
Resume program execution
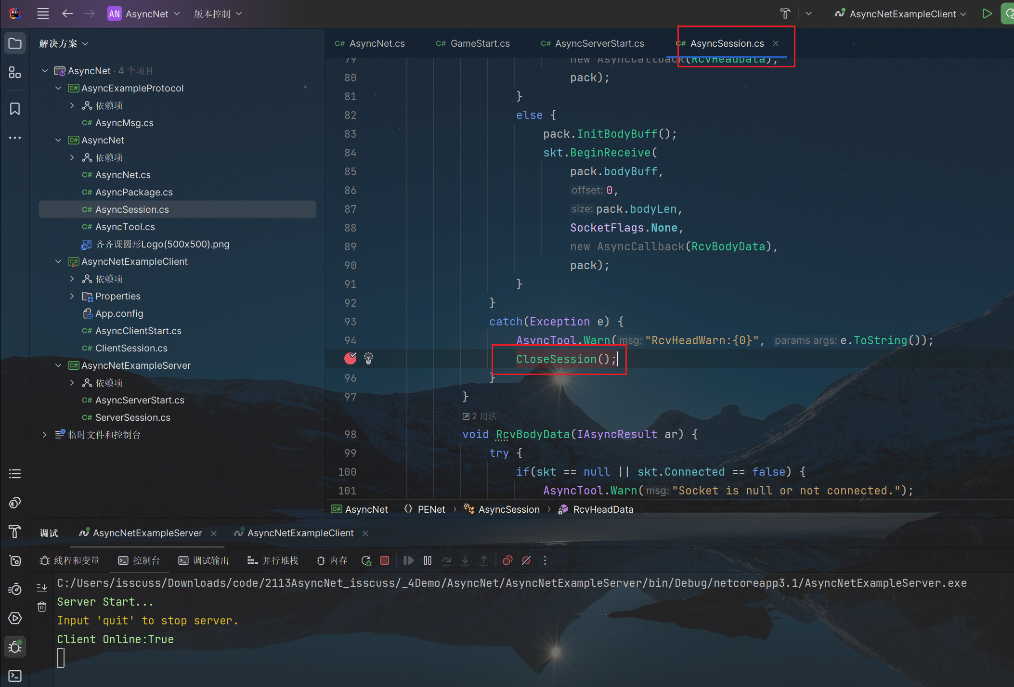pos(409,560)
